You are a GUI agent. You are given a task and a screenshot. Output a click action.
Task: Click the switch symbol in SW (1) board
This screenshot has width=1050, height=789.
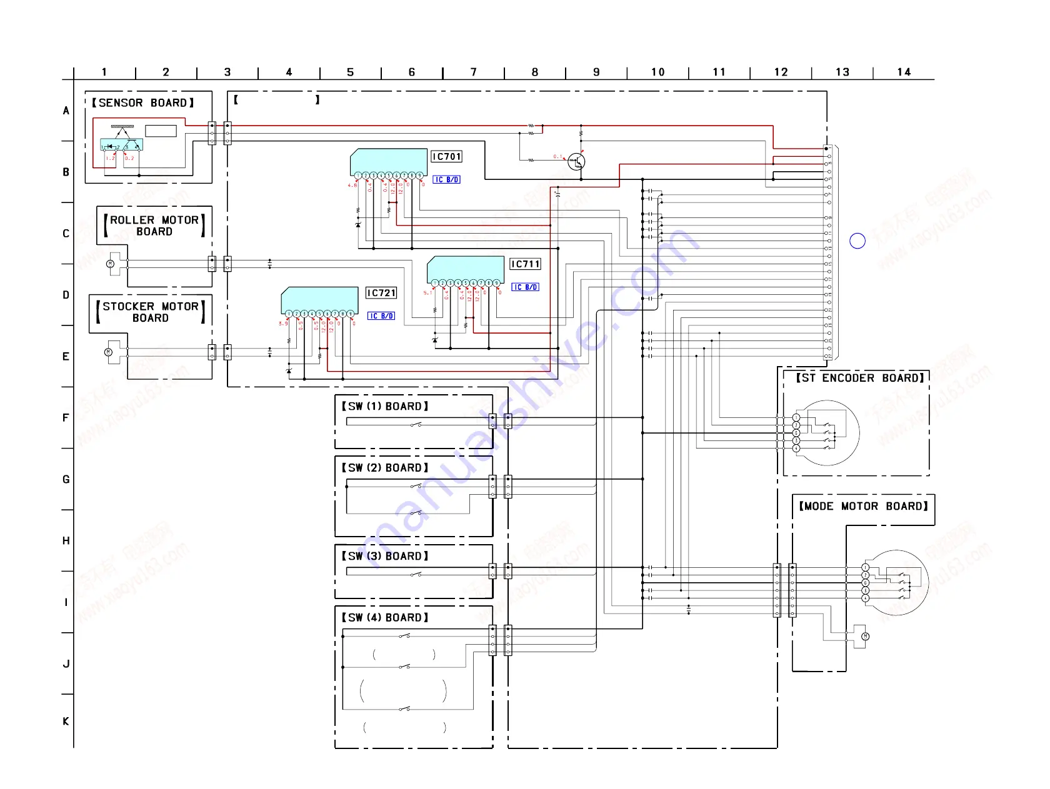tap(416, 425)
